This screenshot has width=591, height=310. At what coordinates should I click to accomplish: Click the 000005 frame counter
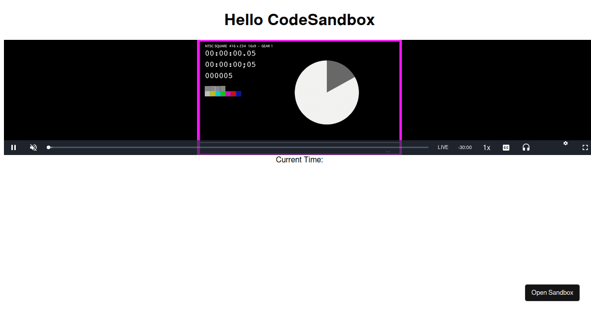tap(219, 76)
